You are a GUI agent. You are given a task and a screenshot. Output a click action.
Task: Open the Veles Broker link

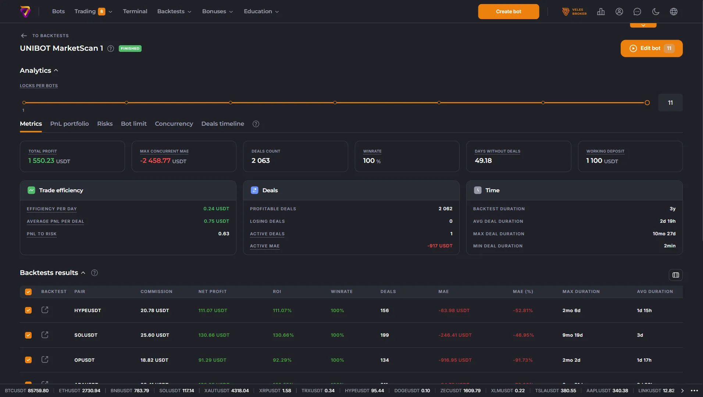(574, 11)
